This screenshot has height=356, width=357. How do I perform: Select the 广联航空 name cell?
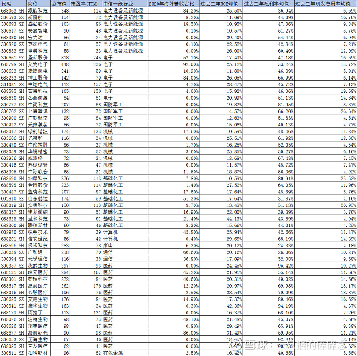point(38,118)
